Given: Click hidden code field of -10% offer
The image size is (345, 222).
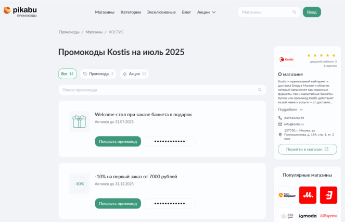Looking at the screenshot, I should pos(170,203).
